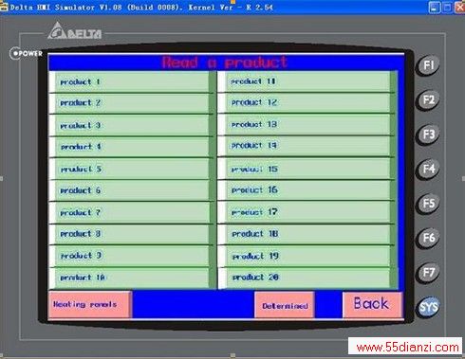465x359 pixels.
Task: Open the Heating panels screen
Action: point(90,305)
